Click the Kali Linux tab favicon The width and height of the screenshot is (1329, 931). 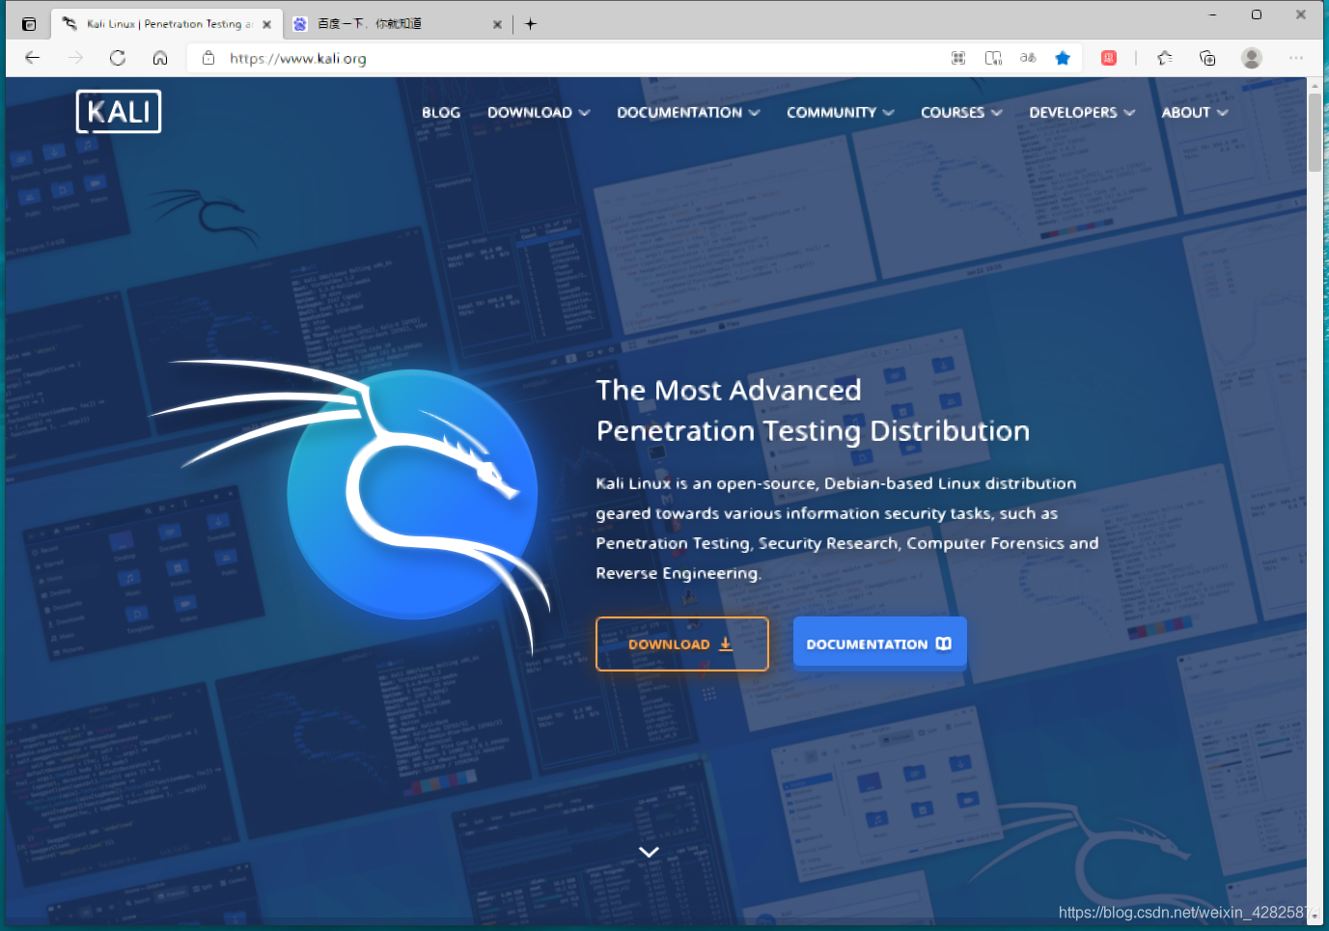69,23
